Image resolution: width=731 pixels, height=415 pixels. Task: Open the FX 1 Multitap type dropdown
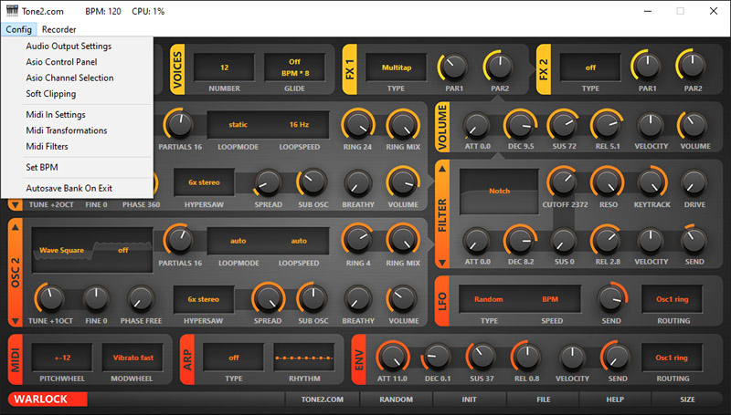click(397, 67)
